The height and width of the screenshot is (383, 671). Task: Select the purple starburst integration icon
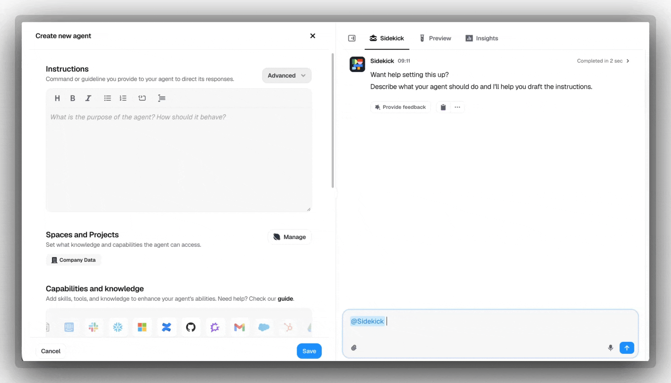[x=215, y=327]
